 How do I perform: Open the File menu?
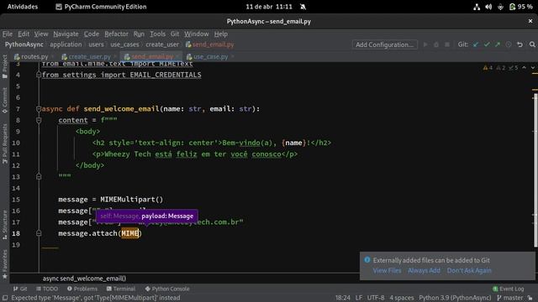[8, 34]
